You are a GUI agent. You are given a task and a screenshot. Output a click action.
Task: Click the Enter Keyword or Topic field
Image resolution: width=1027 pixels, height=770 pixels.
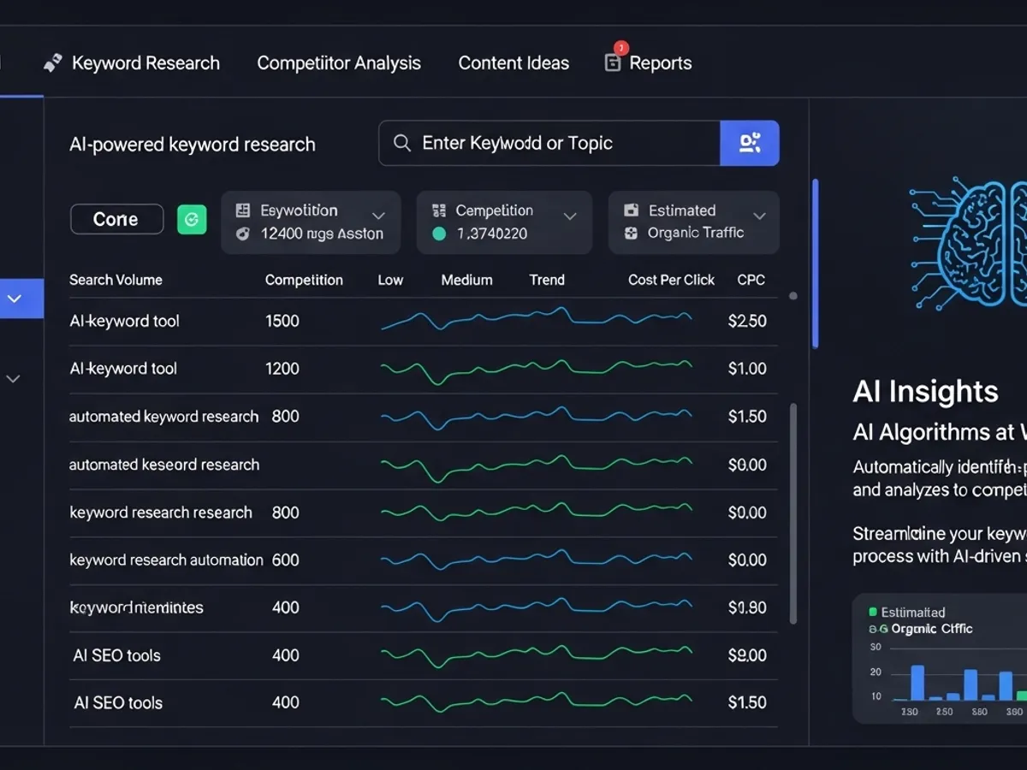[548, 143]
